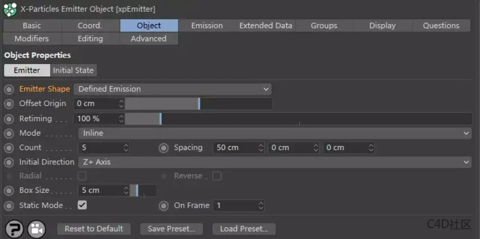
Task: Click the Save Preset button
Action: [x=171, y=229]
